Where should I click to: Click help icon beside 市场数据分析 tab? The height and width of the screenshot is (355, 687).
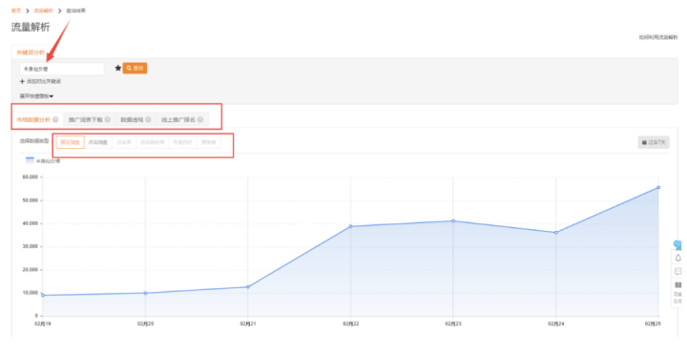tap(55, 119)
